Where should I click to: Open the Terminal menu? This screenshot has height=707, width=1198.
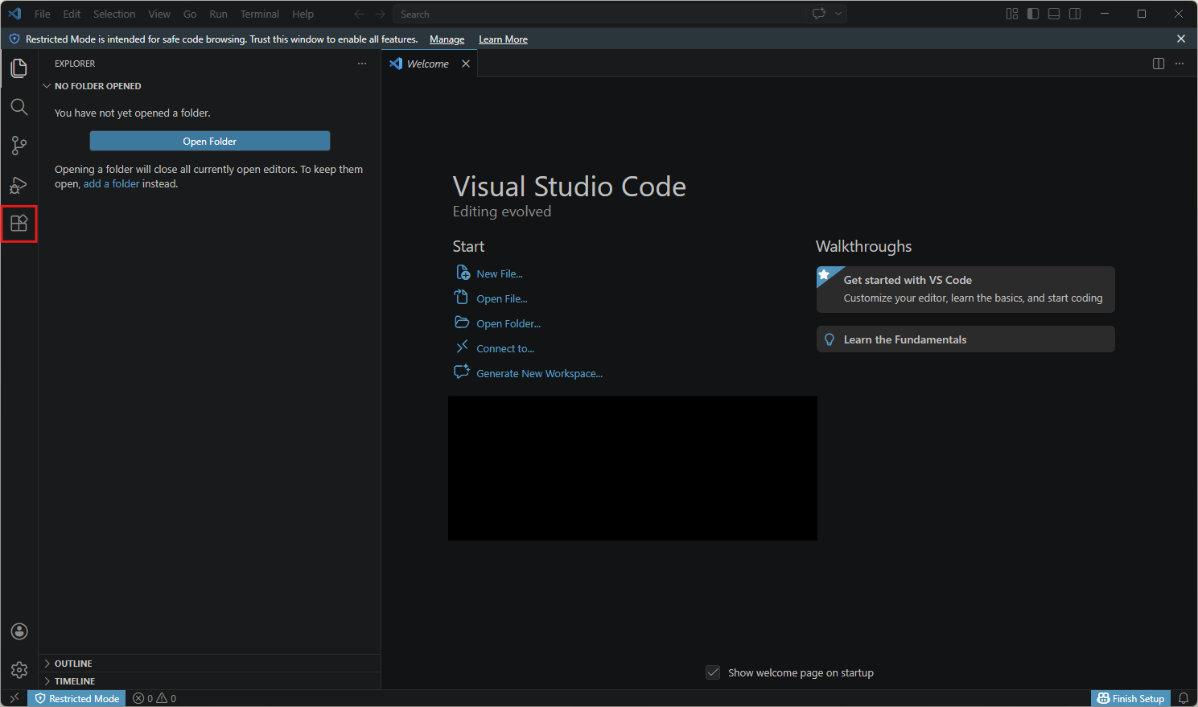259,14
